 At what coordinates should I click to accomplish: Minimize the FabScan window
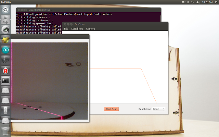click(68, 24)
